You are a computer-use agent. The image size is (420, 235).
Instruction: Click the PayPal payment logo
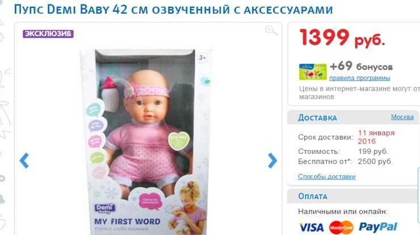click(378, 227)
